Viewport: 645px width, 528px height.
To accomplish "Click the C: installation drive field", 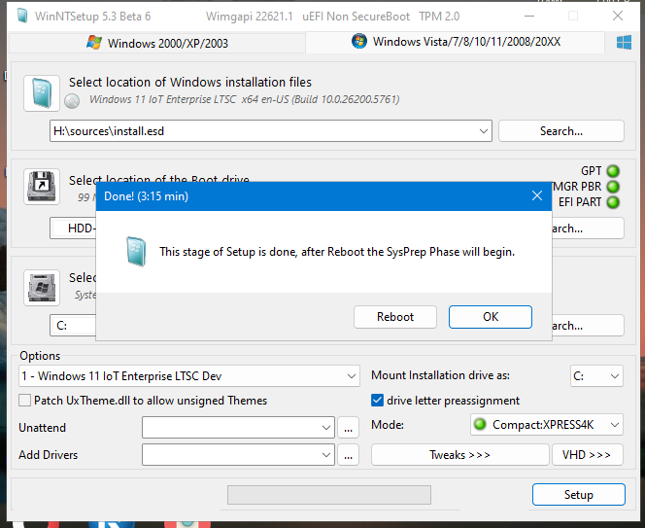I will pyautogui.click(x=73, y=326).
